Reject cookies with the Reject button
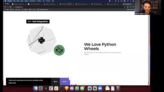Viewport: 164px width, 92px height. coord(55,82)
